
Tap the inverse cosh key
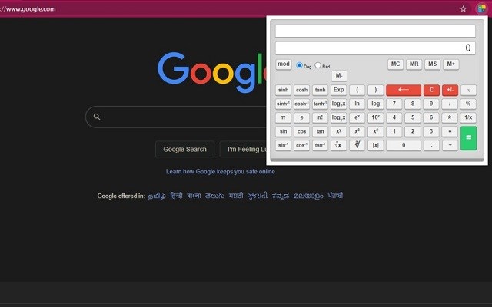301,104
